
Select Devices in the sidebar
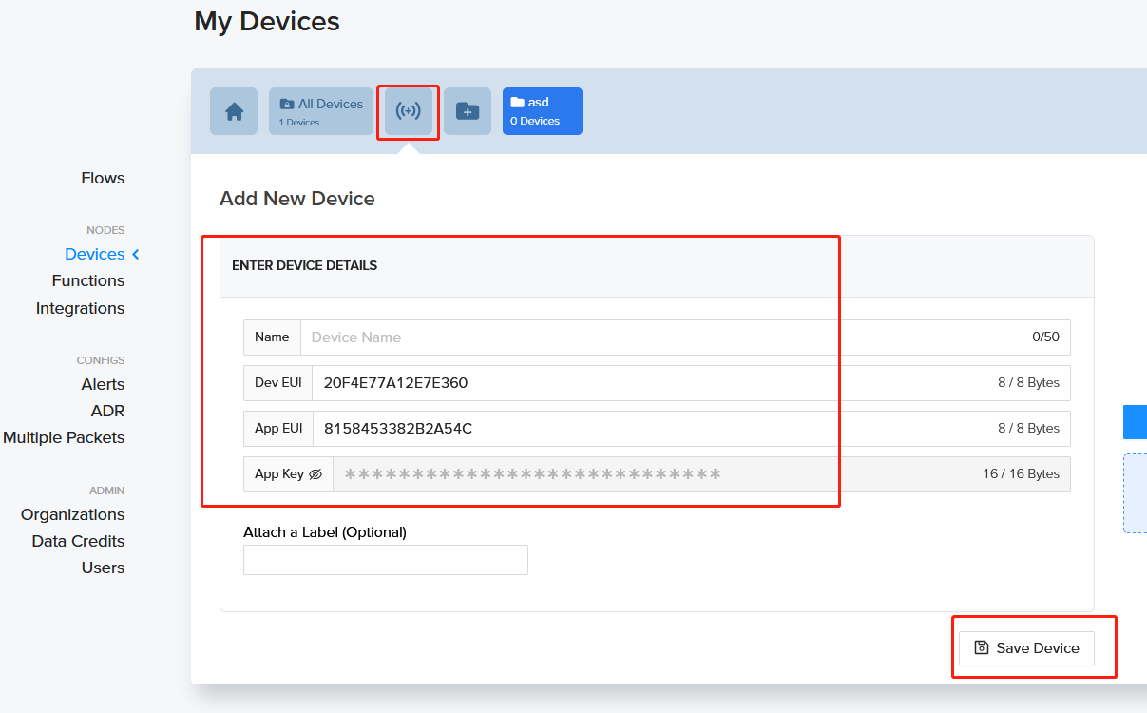click(95, 254)
